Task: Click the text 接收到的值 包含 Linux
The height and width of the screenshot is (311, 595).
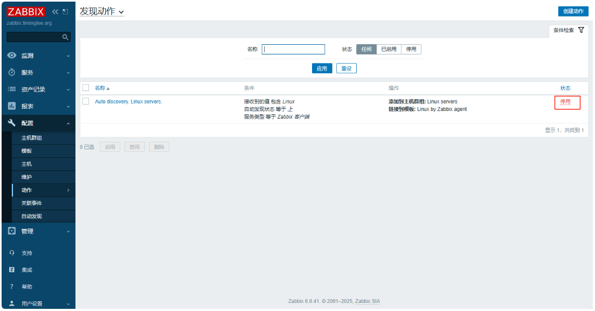Action: 269,102
